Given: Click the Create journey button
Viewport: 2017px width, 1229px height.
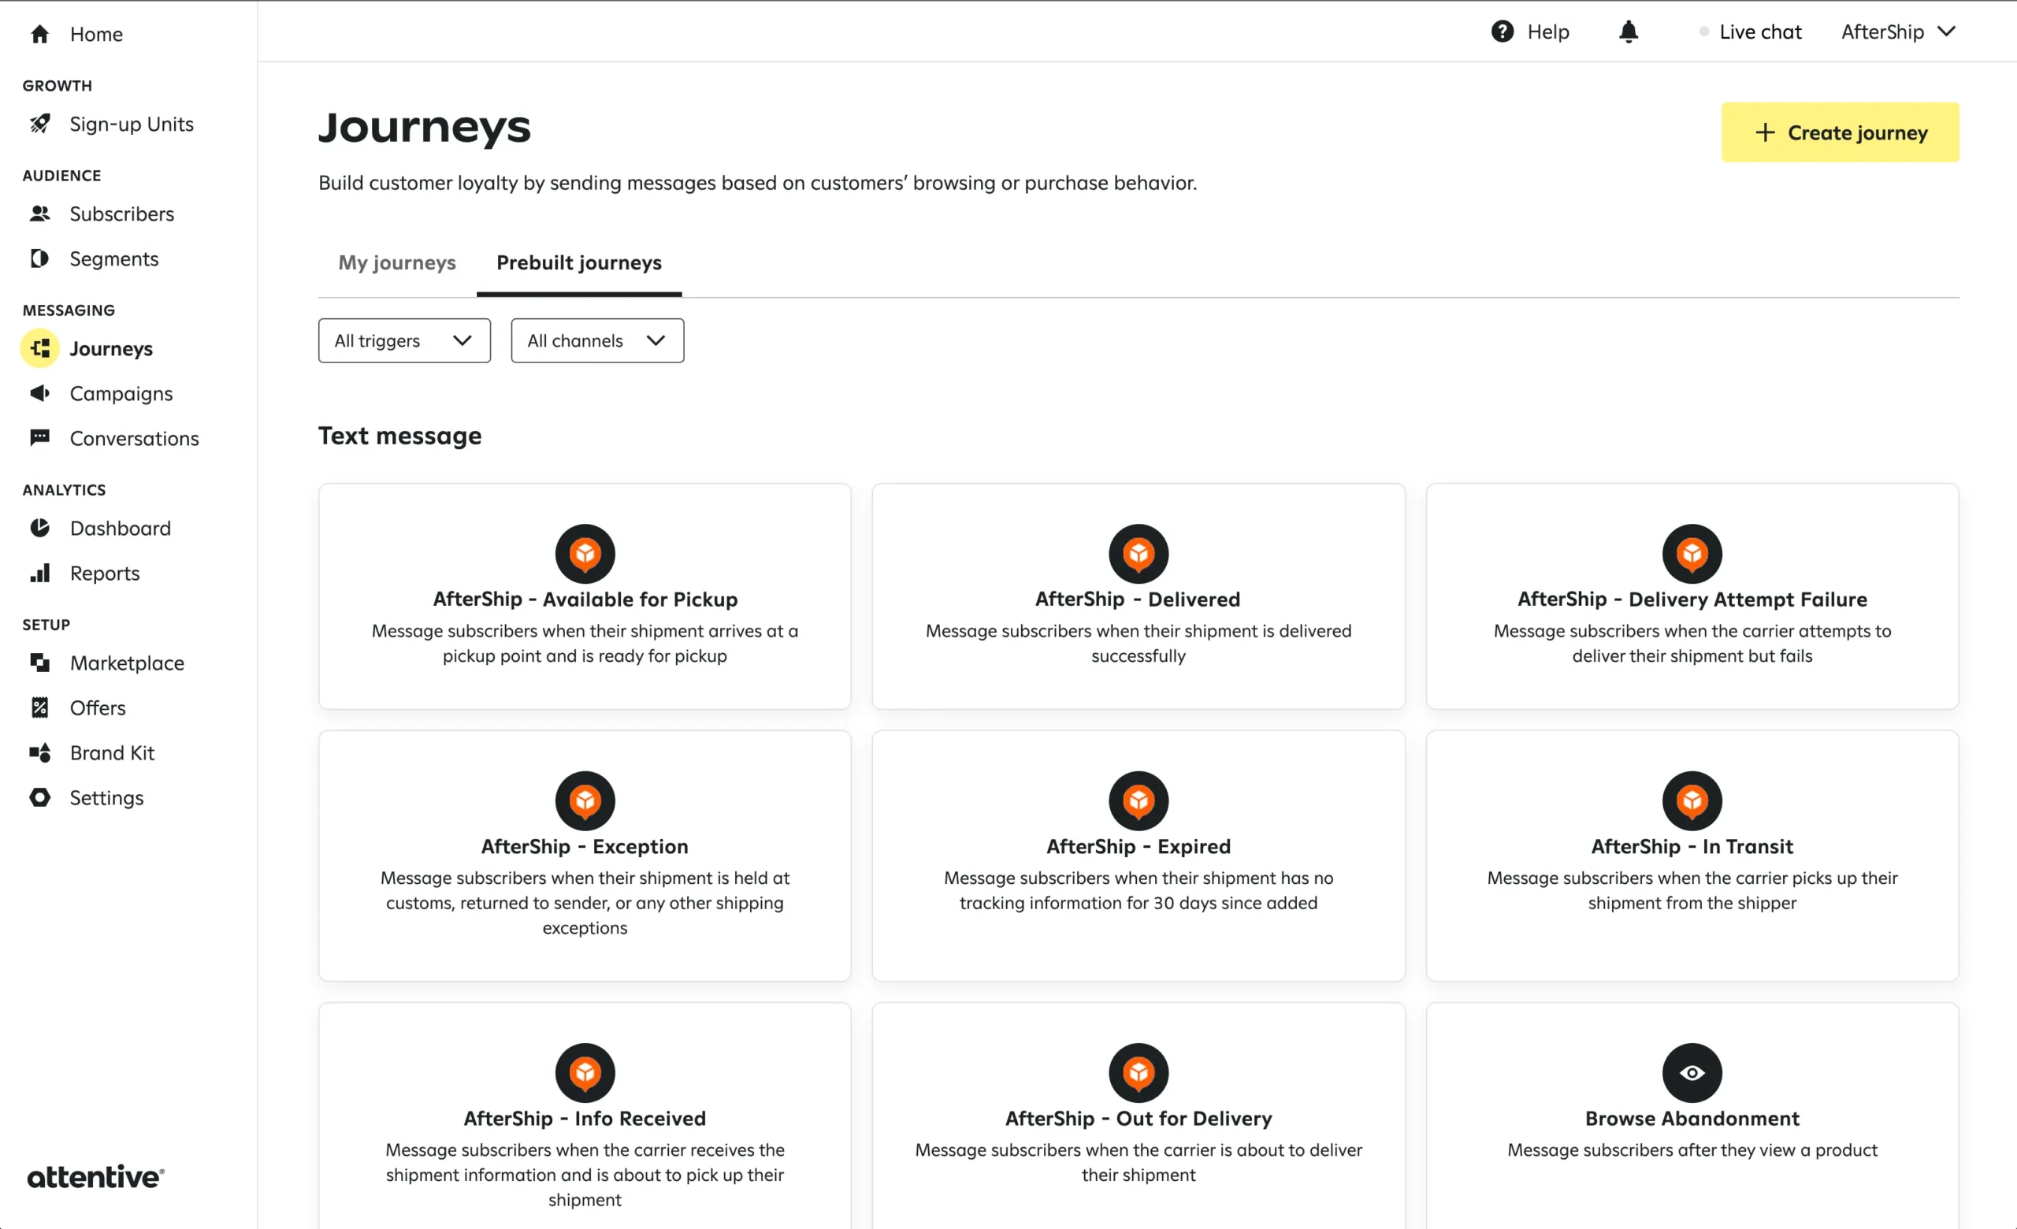Looking at the screenshot, I should 1840,132.
